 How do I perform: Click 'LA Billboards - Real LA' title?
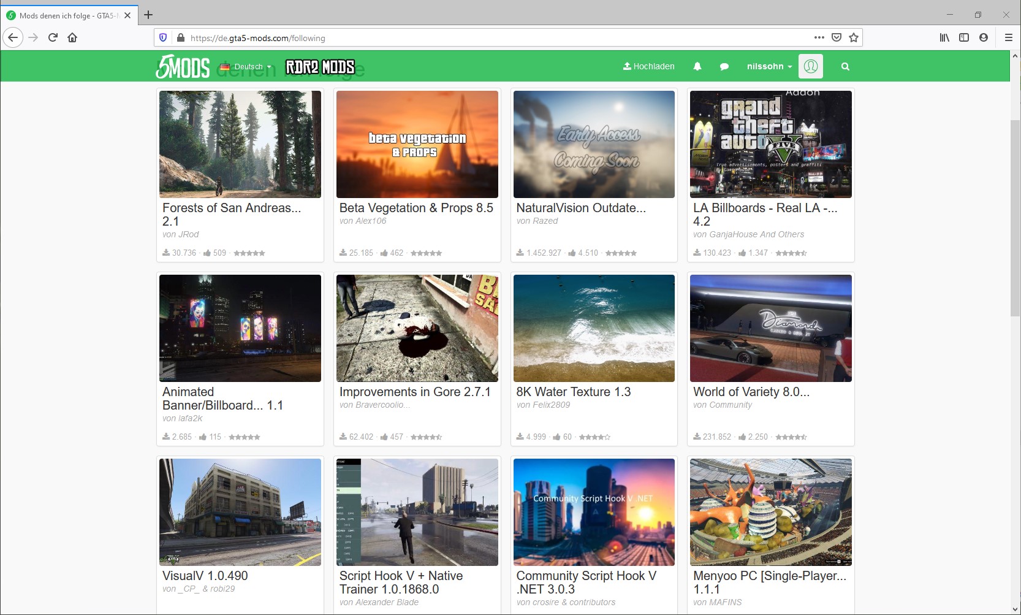point(765,215)
